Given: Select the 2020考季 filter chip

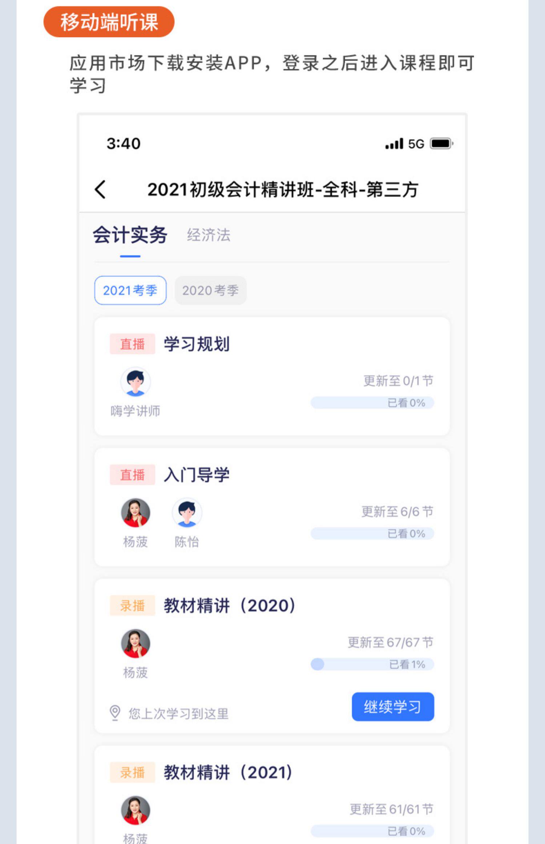Looking at the screenshot, I should click(x=210, y=290).
